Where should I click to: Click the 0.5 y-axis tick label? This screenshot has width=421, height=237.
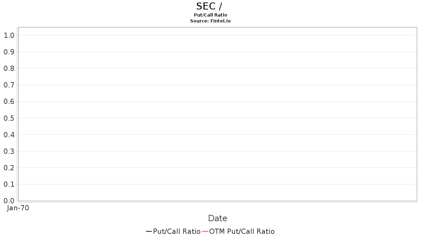pyautogui.click(x=9, y=118)
